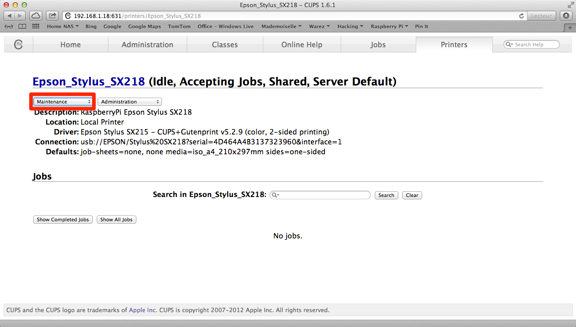576x327 pixels.
Task: Click the Lecteur reader button
Action: click(x=541, y=16)
